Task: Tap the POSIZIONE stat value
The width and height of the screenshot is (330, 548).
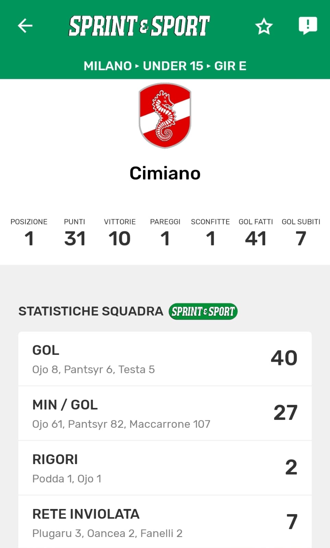Action: point(29,238)
